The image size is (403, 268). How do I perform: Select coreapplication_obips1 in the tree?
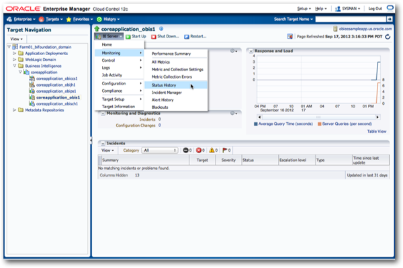pos(56,91)
